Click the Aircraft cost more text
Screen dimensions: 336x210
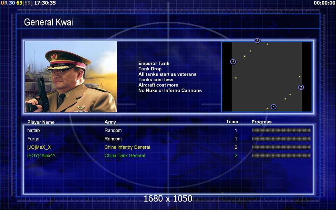tap(158, 85)
